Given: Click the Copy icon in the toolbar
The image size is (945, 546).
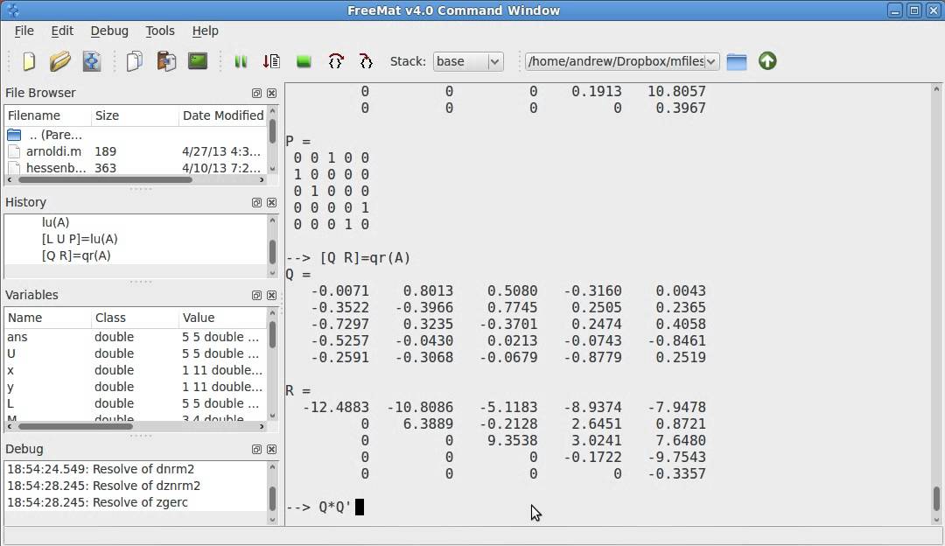Looking at the screenshot, I should click(x=135, y=61).
